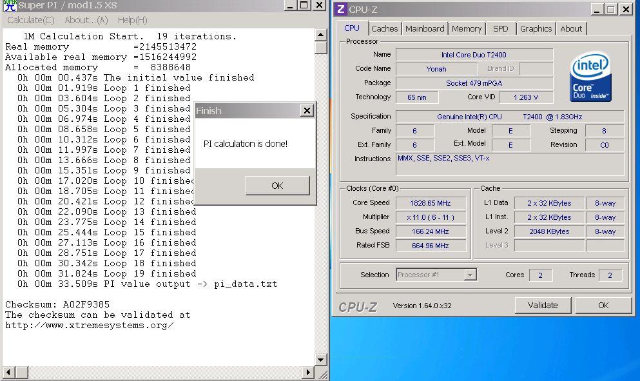Click the Package value 'Socket 479 mPGA'
This screenshot has width=640, height=381.
click(474, 83)
